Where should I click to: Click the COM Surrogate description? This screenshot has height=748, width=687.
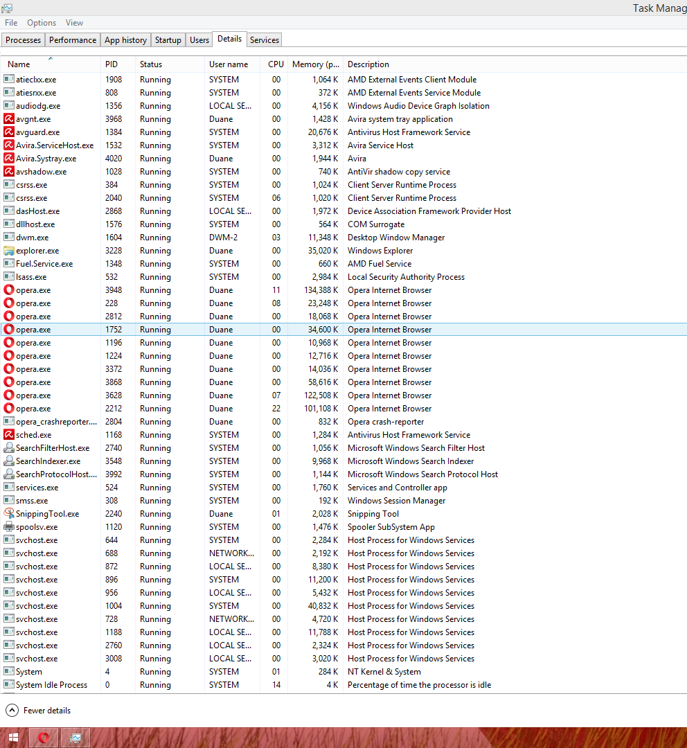(x=376, y=224)
